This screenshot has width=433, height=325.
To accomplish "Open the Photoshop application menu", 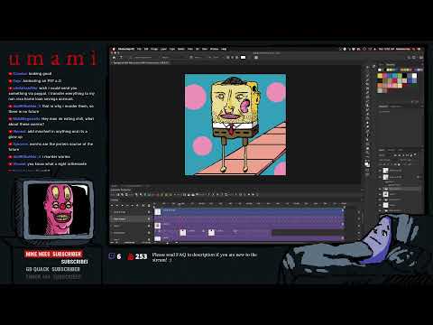I will tap(126, 49).
